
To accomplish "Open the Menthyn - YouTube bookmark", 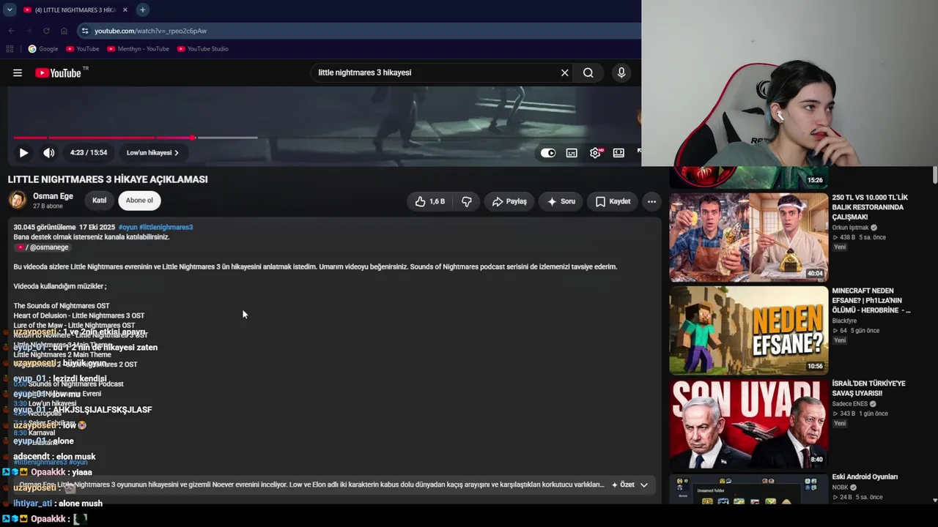I will point(138,49).
